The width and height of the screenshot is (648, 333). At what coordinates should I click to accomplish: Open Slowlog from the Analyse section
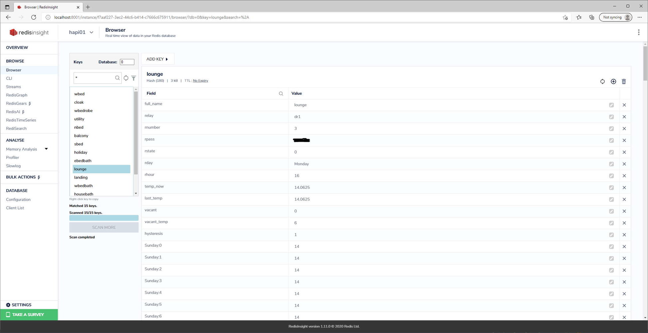(13, 166)
